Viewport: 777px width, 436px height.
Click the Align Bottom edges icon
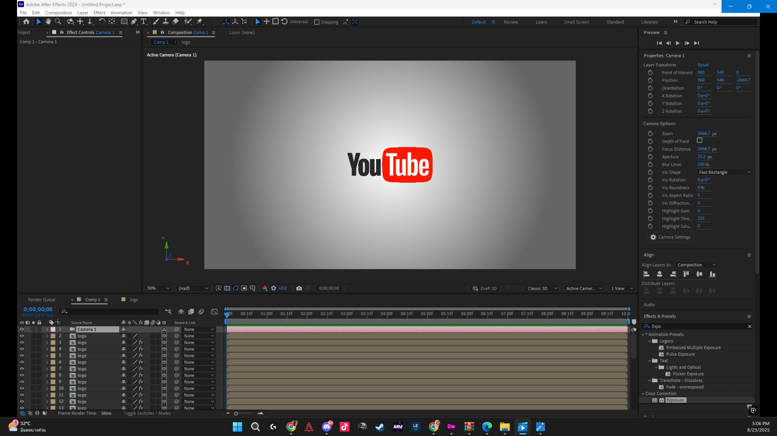[712, 274]
